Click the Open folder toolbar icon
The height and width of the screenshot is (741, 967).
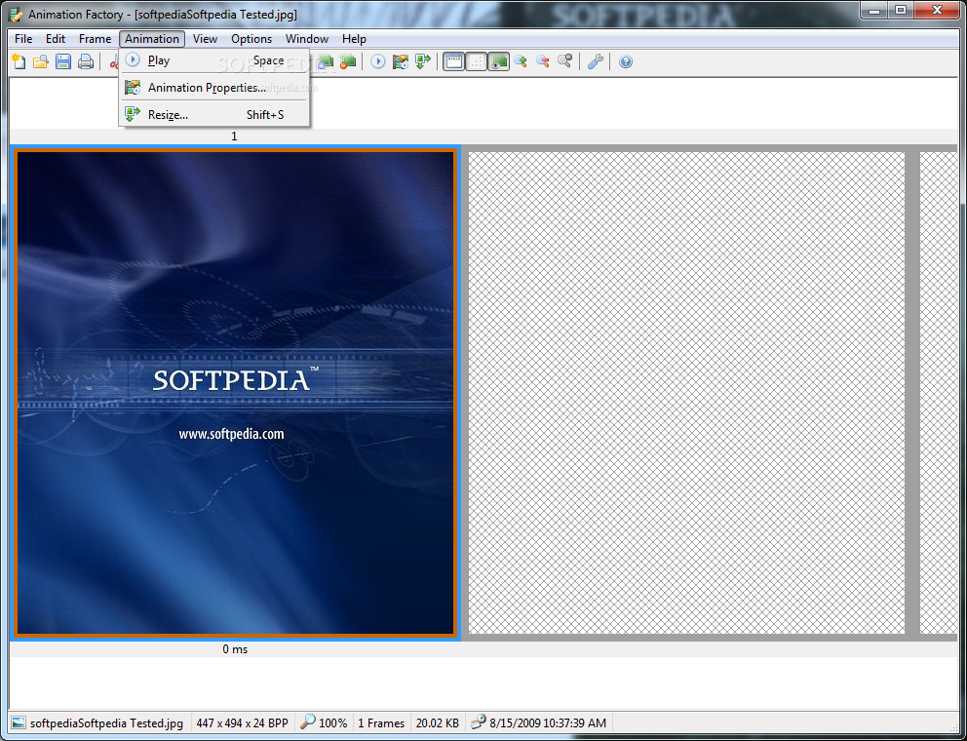click(41, 61)
